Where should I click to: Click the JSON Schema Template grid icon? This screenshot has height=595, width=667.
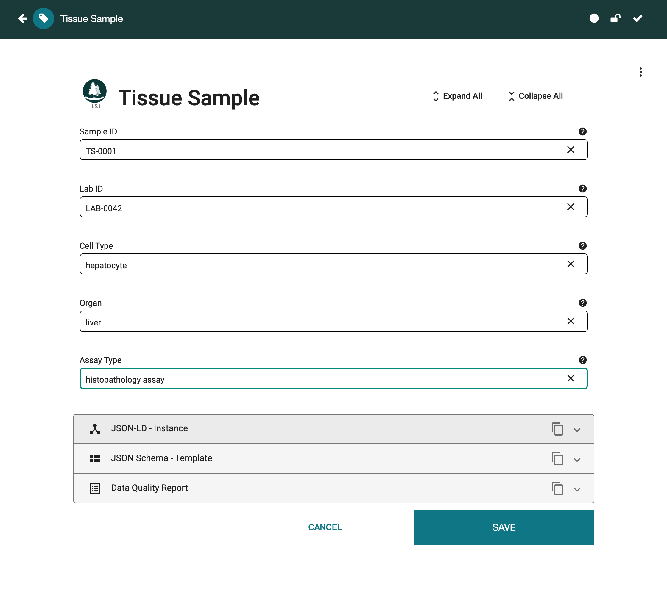(x=95, y=459)
